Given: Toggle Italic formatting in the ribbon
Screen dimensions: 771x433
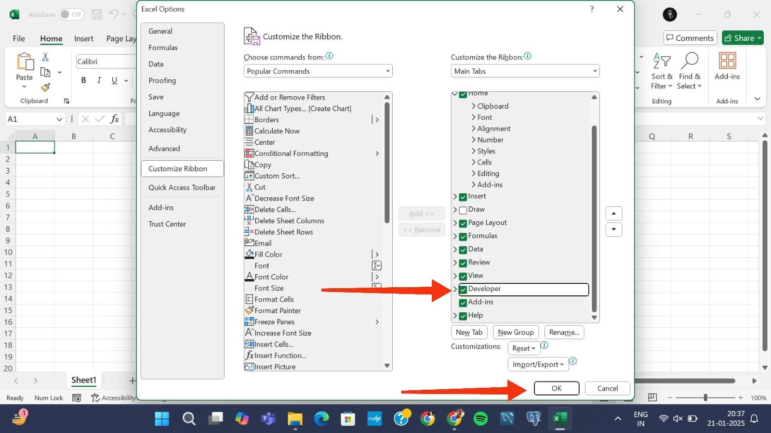Looking at the screenshot, I should click(99, 80).
